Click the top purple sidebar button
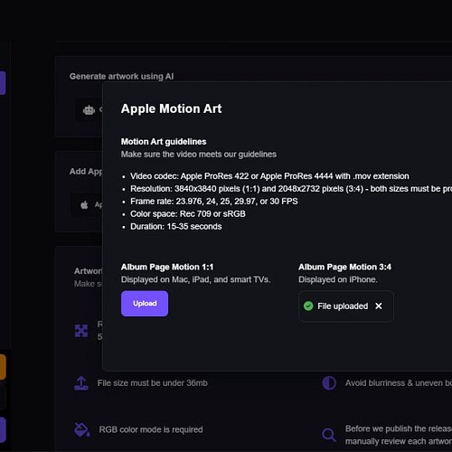452x452 pixels. pos(3,83)
